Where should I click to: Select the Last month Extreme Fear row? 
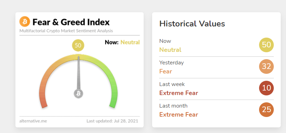coord(216,110)
